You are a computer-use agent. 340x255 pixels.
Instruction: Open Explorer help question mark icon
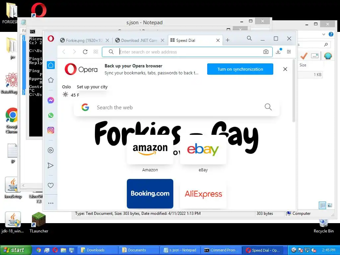tap(331, 34)
